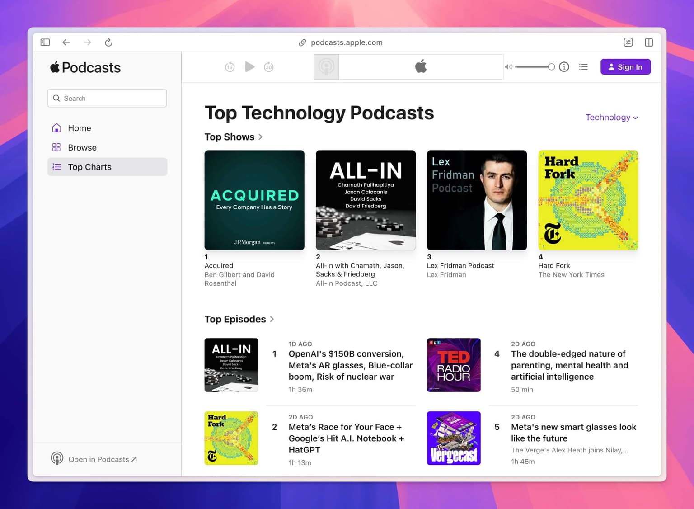This screenshot has height=509, width=694.
Task: Open the Top Shows heading link
Action: click(230, 137)
